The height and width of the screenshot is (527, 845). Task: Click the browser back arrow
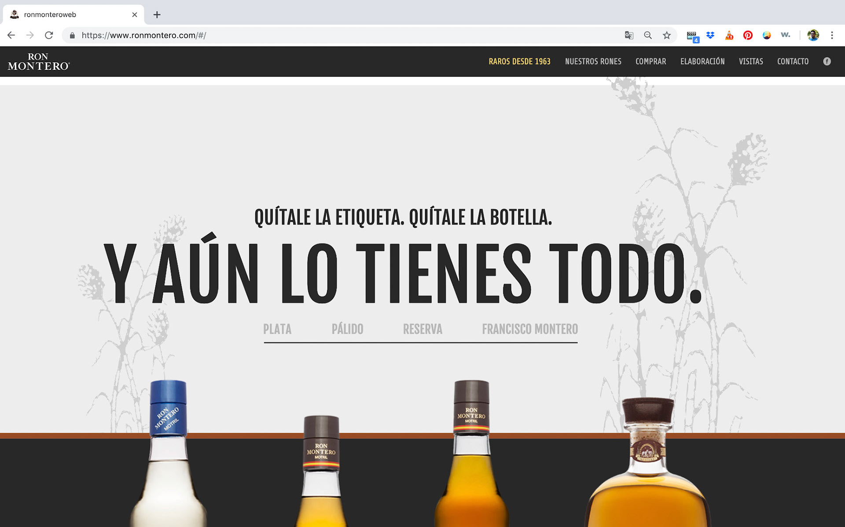click(x=11, y=35)
